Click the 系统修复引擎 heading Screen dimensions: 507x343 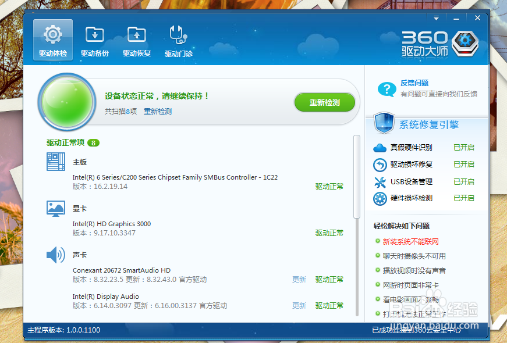pyautogui.click(x=429, y=124)
